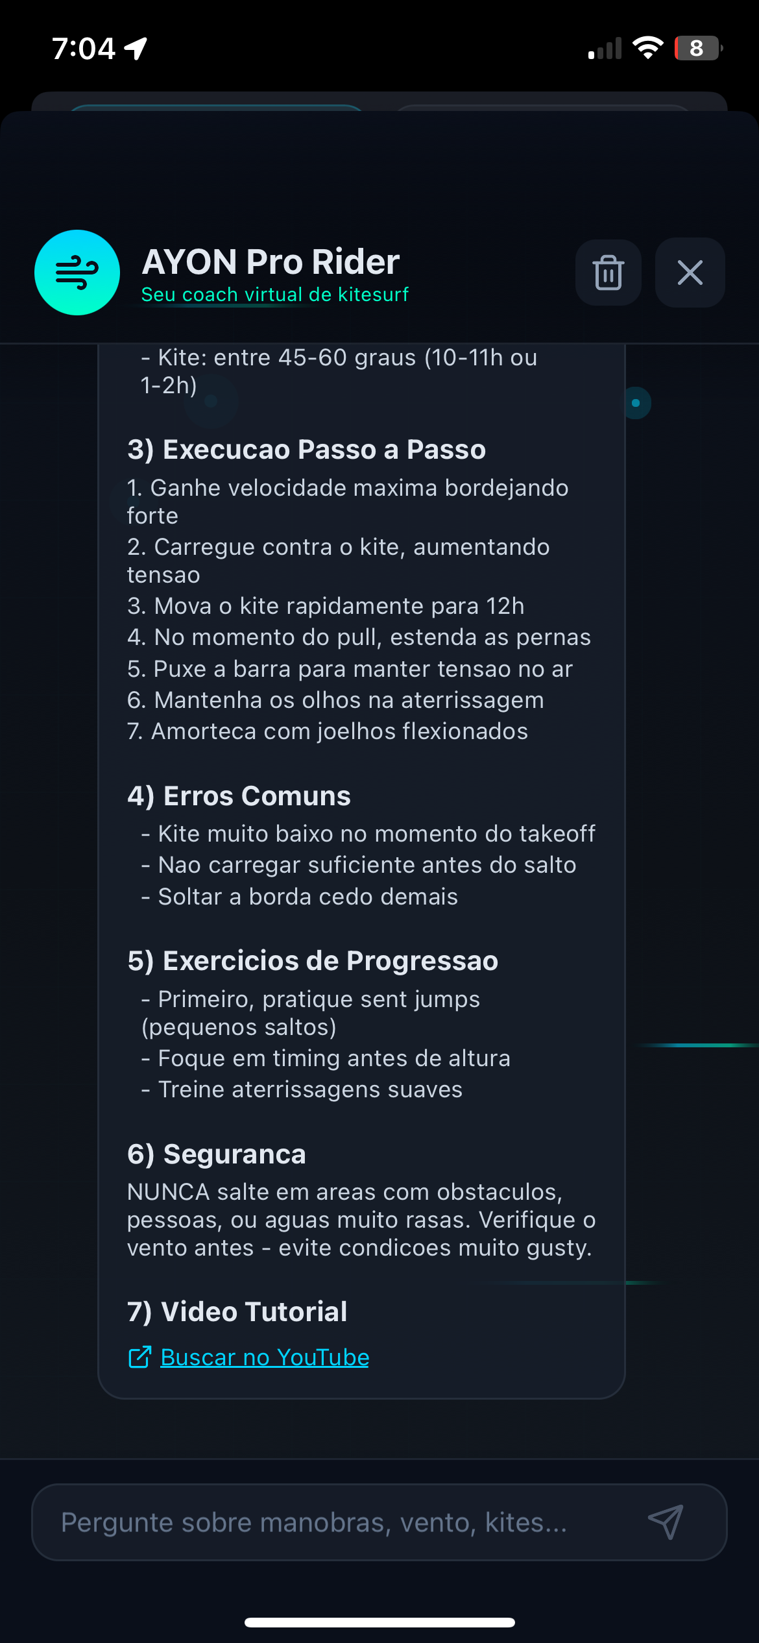Select the Erros Comuns heading
The height and width of the screenshot is (1643, 759).
(239, 796)
